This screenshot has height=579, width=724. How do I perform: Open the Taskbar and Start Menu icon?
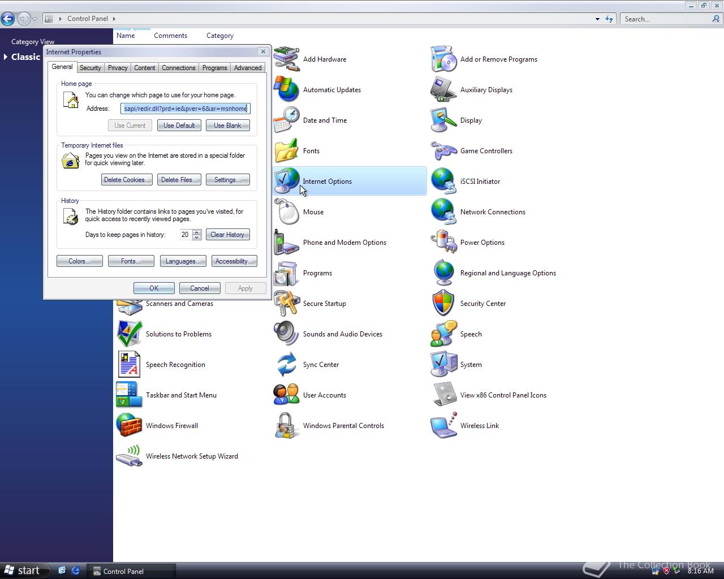(x=129, y=395)
